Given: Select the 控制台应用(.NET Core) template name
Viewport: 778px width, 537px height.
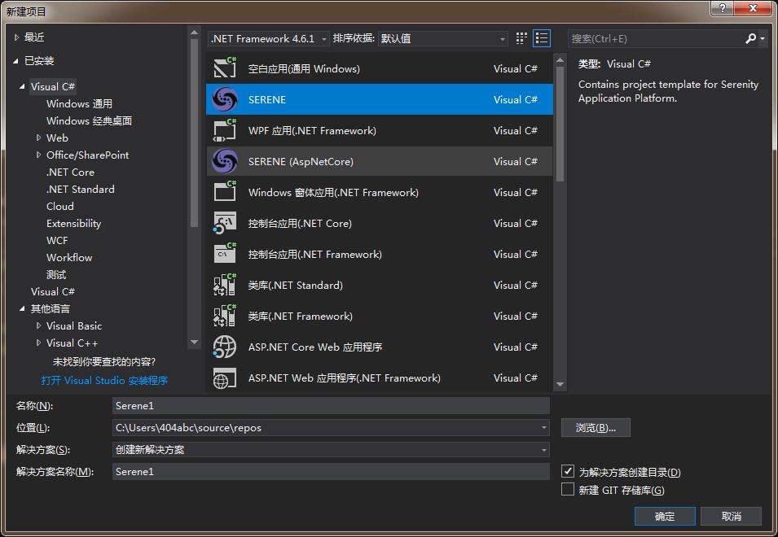Looking at the screenshot, I should (300, 224).
